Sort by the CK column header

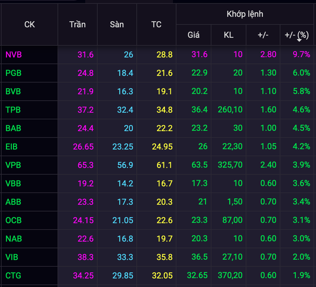click(x=30, y=24)
